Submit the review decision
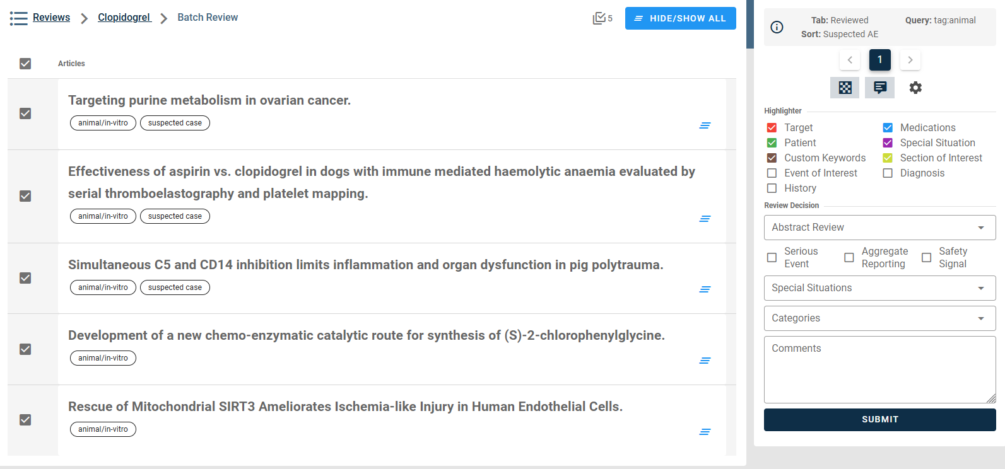Viewport: 1005px width, 469px height. (x=879, y=420)
